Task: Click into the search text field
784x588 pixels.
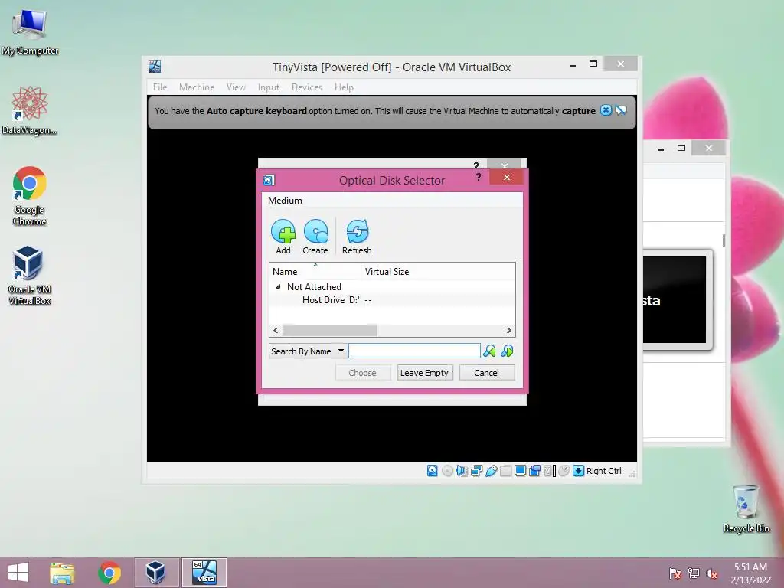Action: coord(414,351)
